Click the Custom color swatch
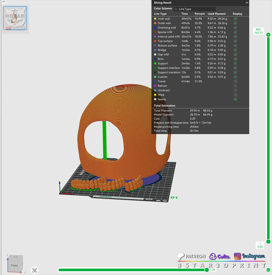The height and width of the screenshot is (275, 272). click(155, 77)
